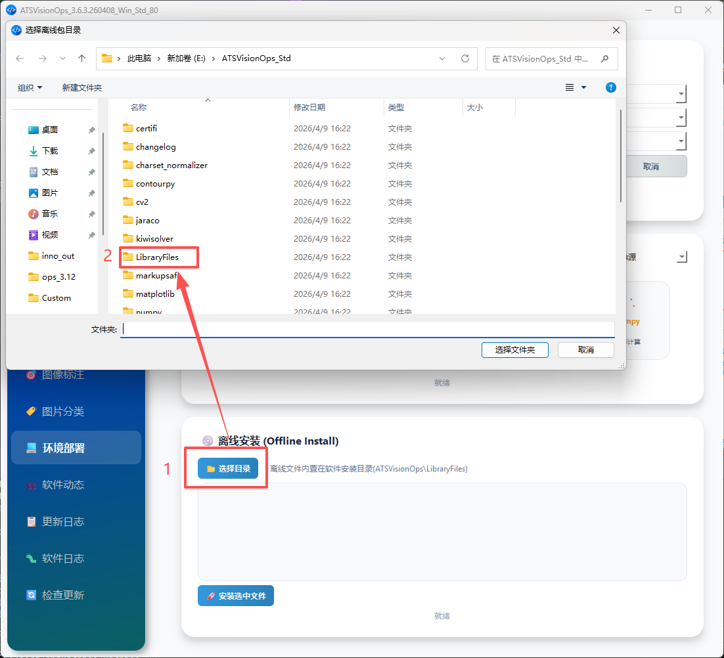Viewport: 724px width, 658px height.
Task: Expand the address bar history dropdown
Action: [442, 58]
